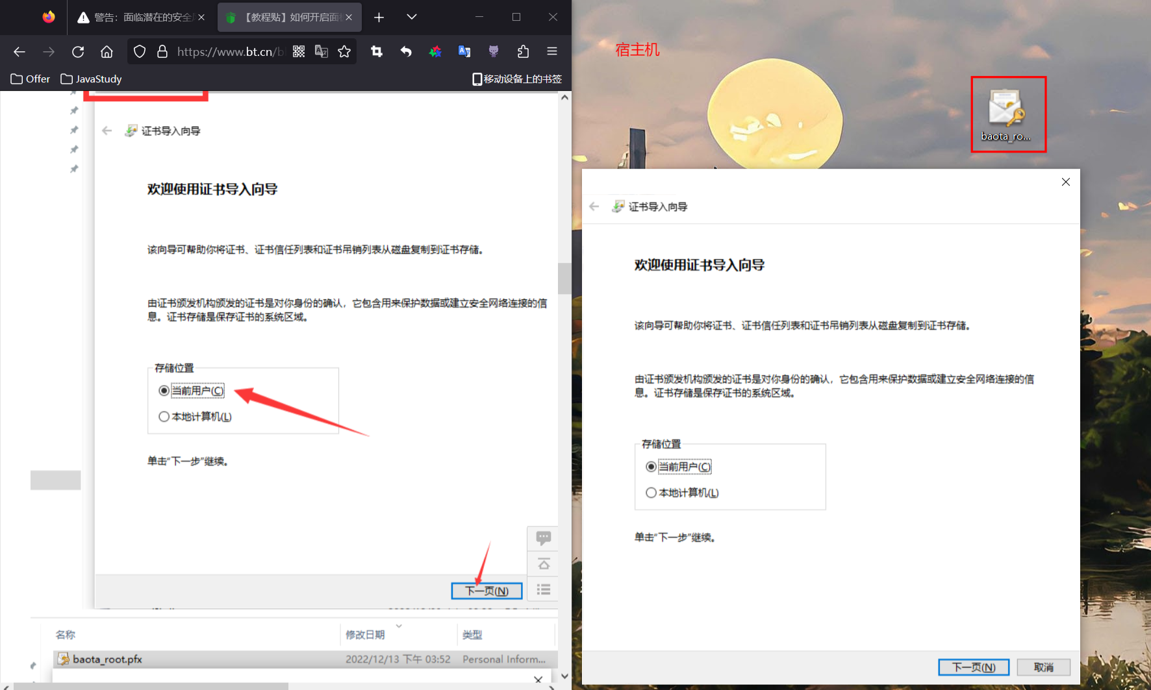1151x690 pixels.
Task: Expand the JavaStudy bookmarks folder
Action: [91, 79]
